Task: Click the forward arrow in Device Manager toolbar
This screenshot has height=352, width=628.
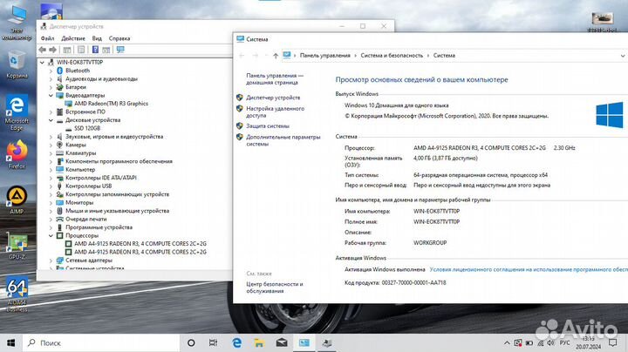Action: pyautogui.click(x=52, y=50)
